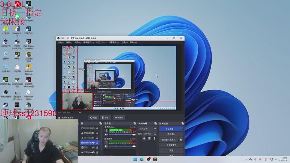Undock the 源 sources panel via its float icon
The height and width of the screenshot is (163, 290).
pos(101,123)
